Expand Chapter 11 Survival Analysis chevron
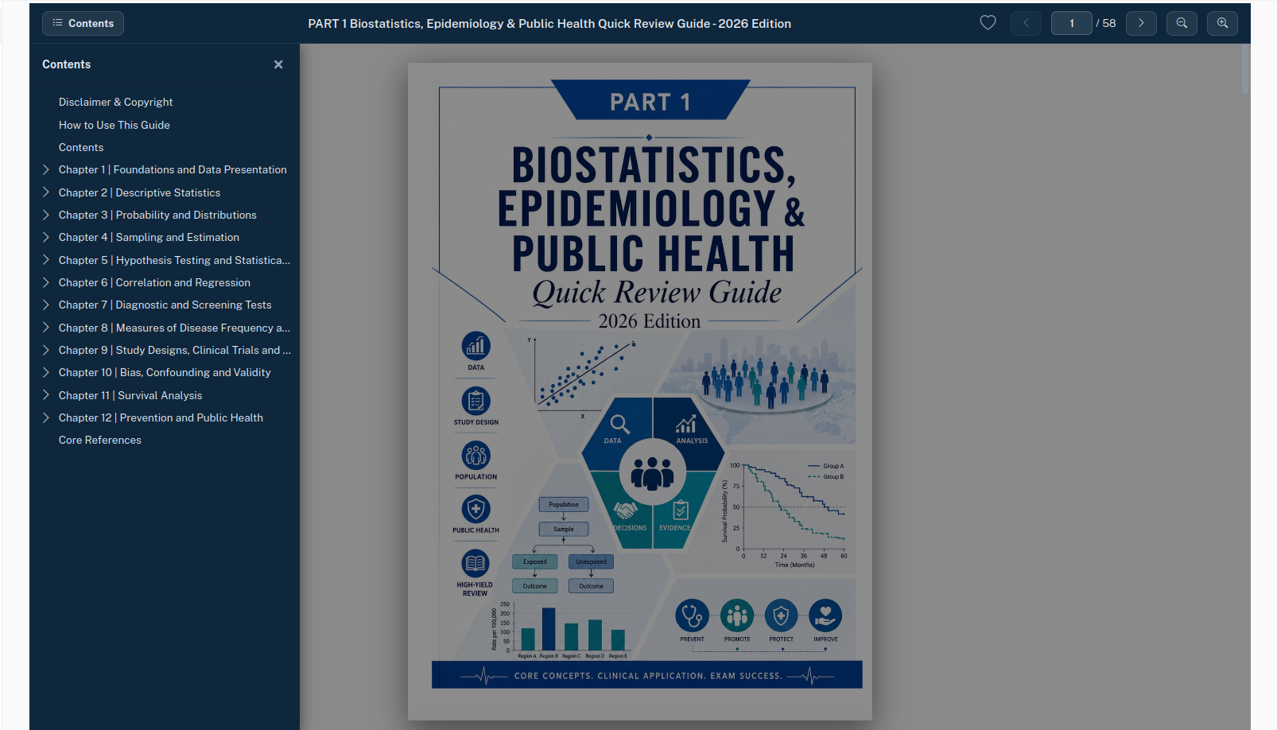Image resolution: width=1277 pixels, height=730 pixels. click(x=46, y=395)
